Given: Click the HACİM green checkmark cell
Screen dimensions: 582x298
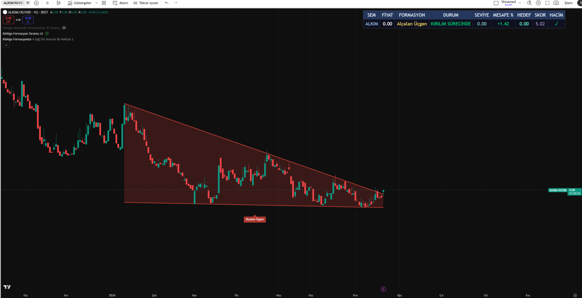Looking at the screenshot, I should (x=556, y=23).
